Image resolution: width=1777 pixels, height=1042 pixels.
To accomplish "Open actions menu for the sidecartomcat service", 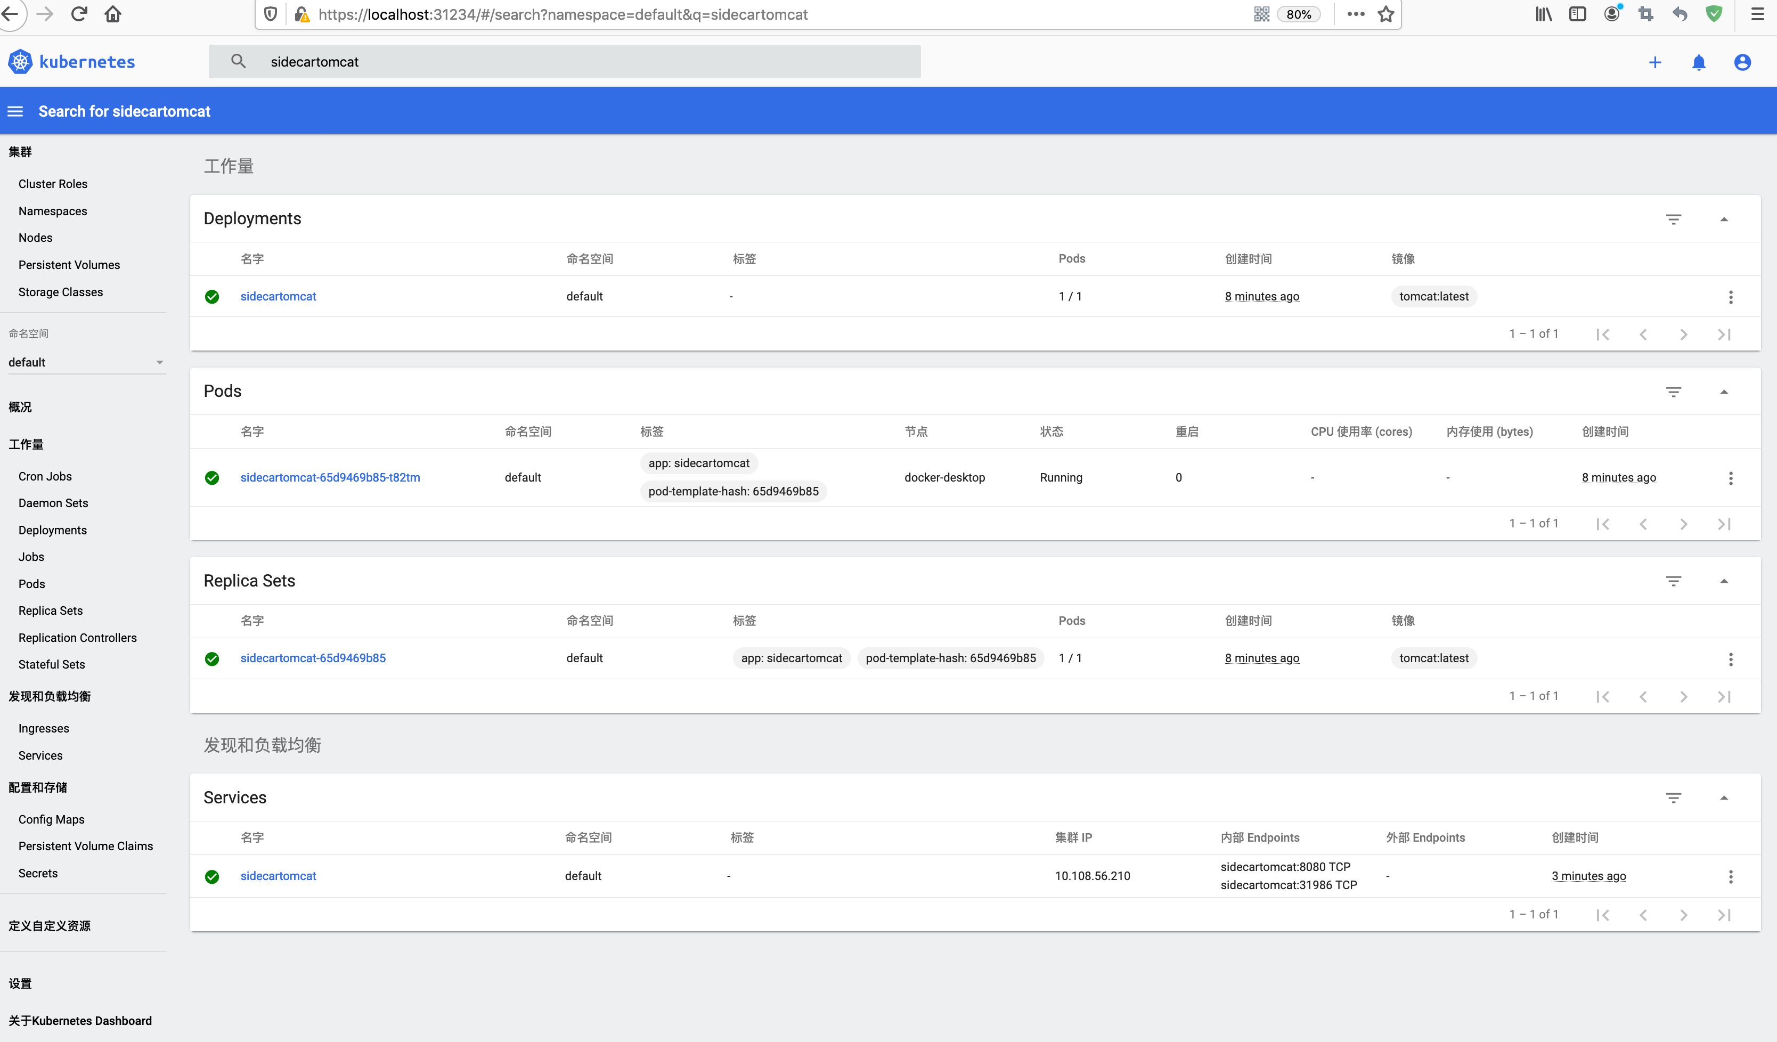I will click(1731, 876).
